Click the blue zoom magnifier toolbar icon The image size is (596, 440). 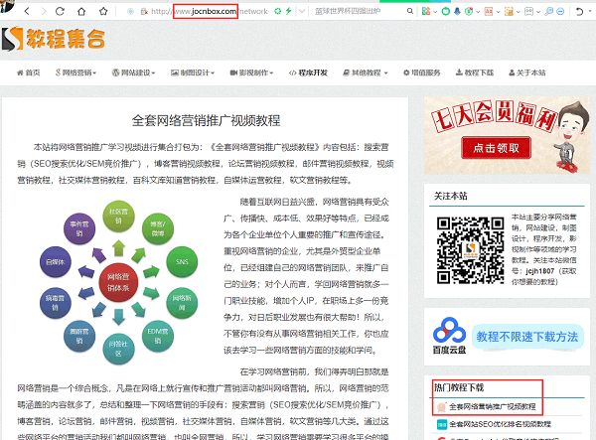click(549, 11)
